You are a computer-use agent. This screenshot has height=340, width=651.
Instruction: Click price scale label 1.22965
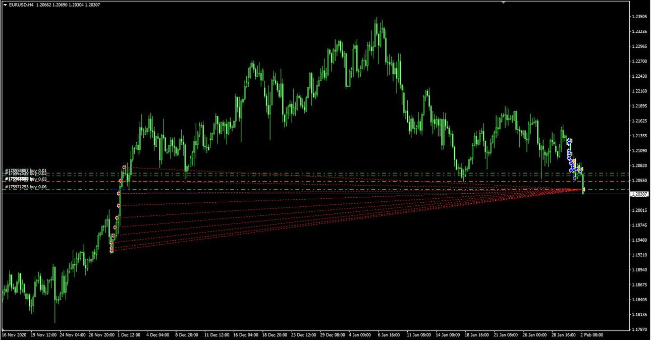point(639,46)
